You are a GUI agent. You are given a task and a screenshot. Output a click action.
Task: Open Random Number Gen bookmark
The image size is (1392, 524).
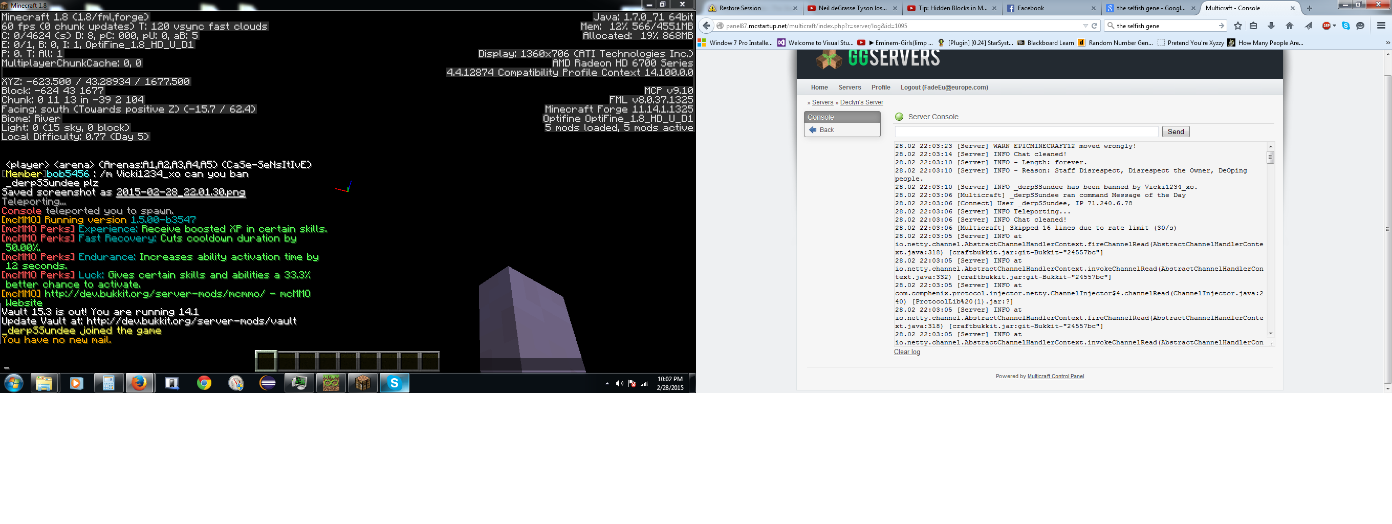coord(1115,42)
